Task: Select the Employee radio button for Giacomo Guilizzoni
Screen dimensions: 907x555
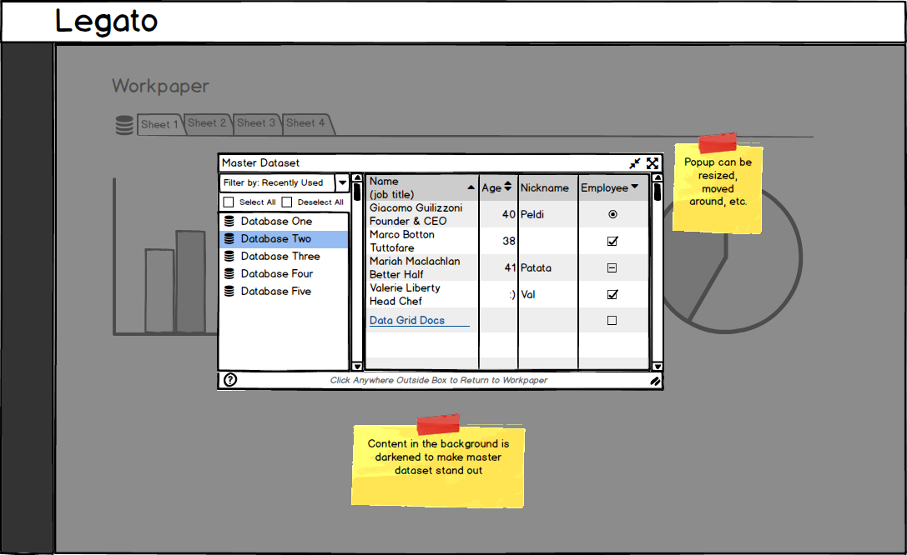Action: pos(612,214)
